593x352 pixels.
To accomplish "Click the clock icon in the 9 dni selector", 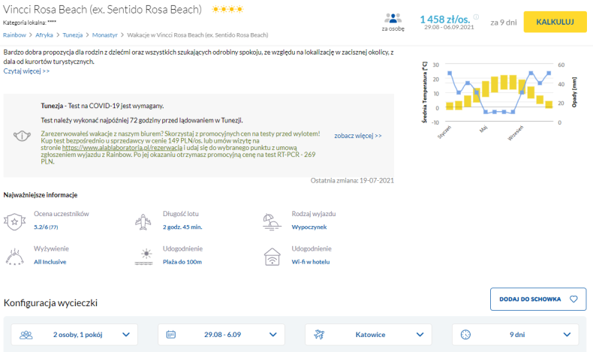I will 465,335.
